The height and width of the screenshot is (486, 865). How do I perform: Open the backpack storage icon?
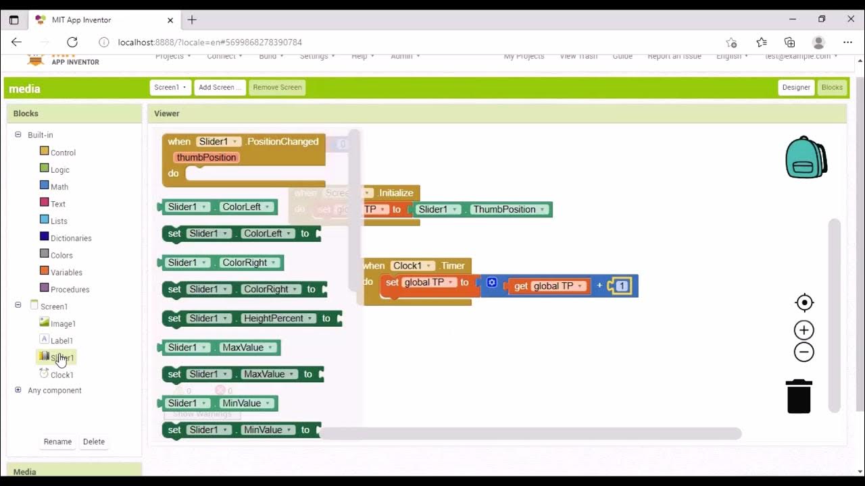tap(806, 157)
